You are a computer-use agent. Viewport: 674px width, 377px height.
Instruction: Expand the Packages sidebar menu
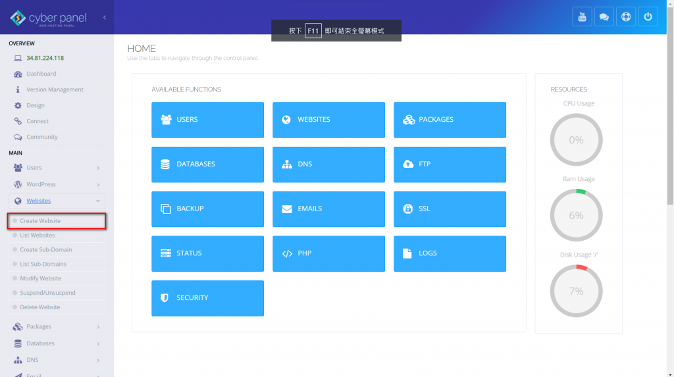coord(57,327)
